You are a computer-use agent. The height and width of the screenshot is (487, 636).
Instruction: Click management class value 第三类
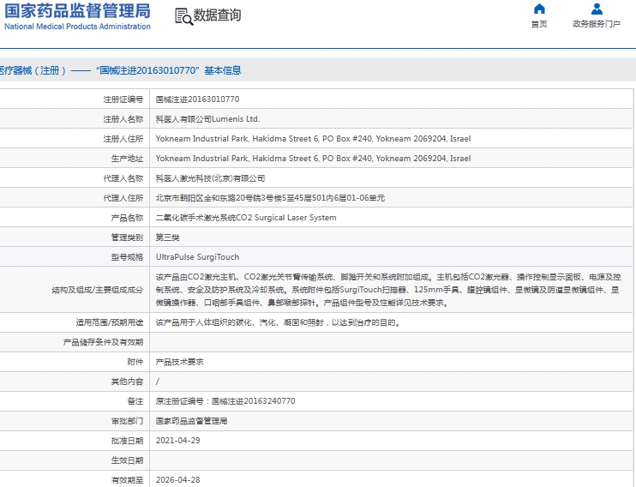tap(167, 237)
